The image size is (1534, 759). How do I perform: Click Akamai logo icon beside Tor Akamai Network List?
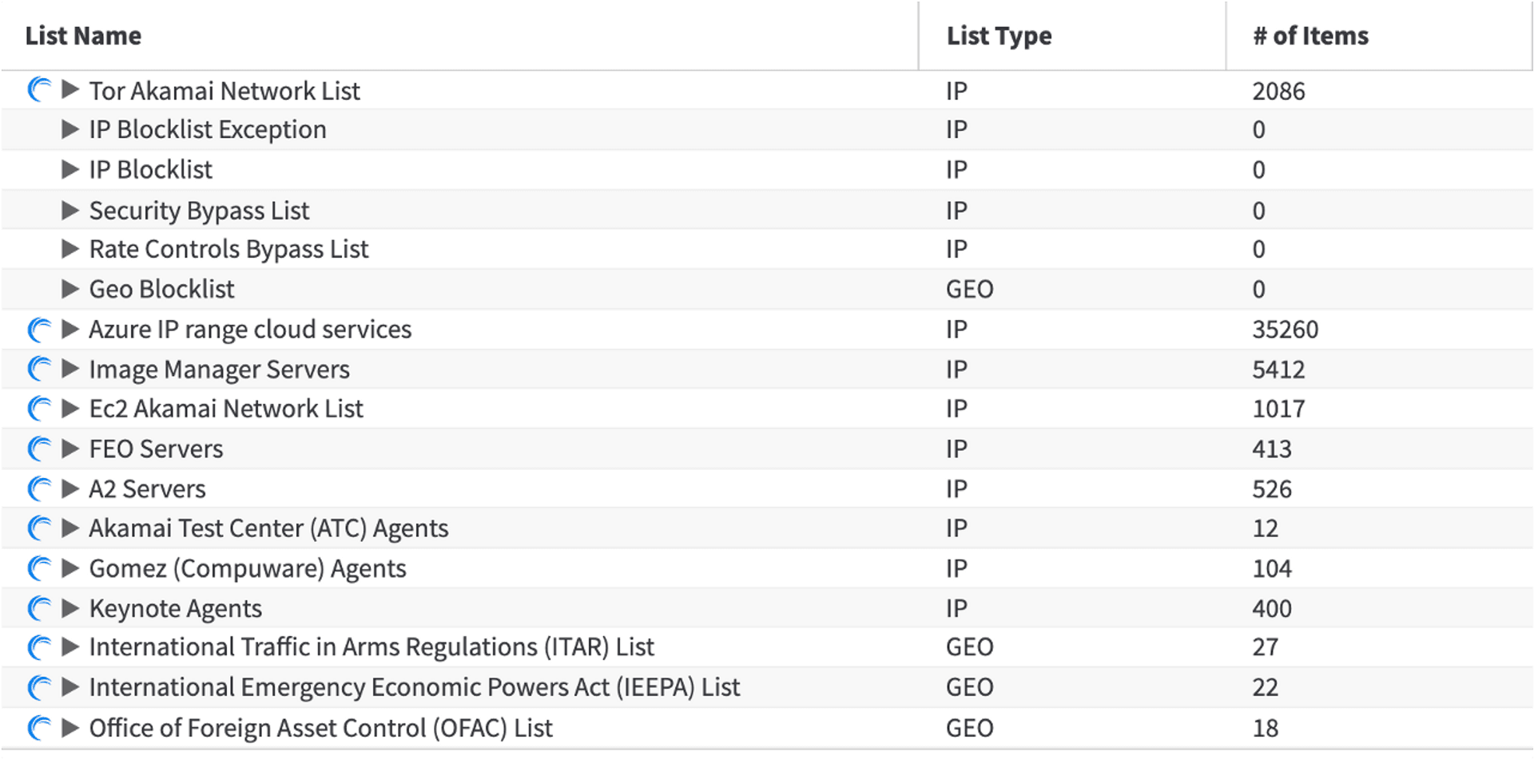[39, 89]
